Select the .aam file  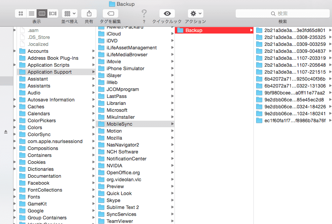click(x=56, y=30)
